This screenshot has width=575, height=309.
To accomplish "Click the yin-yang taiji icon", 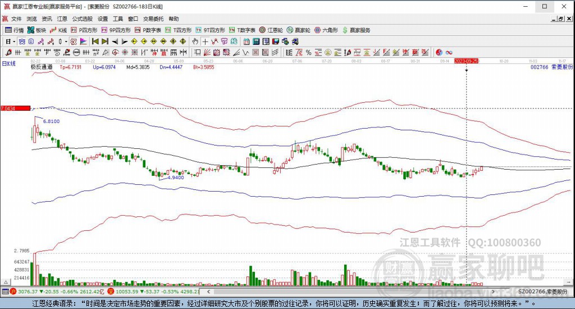I will 439,52.
